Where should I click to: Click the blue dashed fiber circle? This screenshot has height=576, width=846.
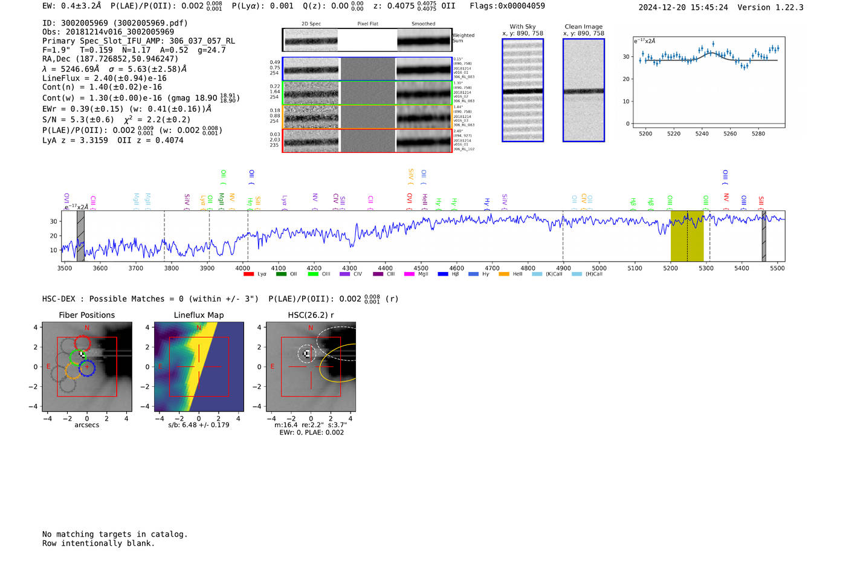(x=87, y=367)
